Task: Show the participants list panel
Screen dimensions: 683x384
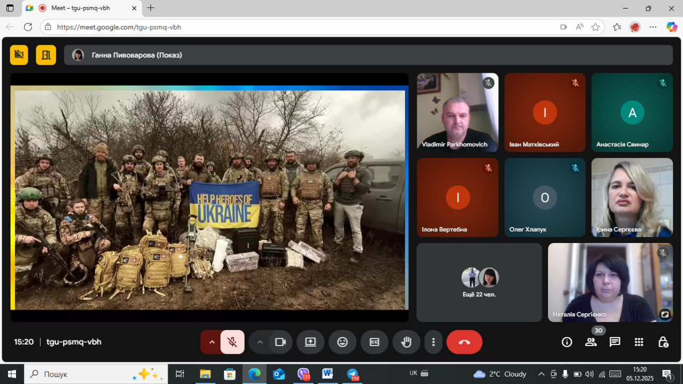Action: coord(591,342)
